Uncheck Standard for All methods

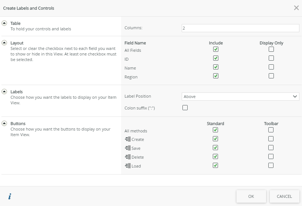click(x=215, y=130)
